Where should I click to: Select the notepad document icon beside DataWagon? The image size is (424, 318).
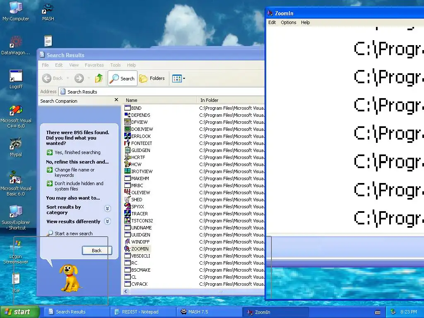[48, 41]
